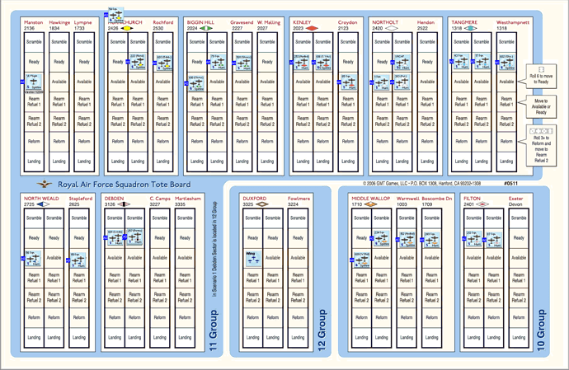Click the 'Westhampnett' airfield name
The height and width of the screenshot is (370, 569).
pyautogui.click(x=513, y=22)
